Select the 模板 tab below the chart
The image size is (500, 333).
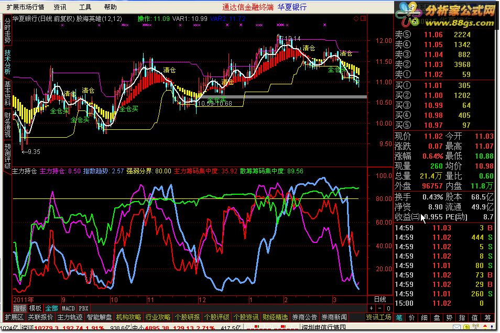point(36,308)
